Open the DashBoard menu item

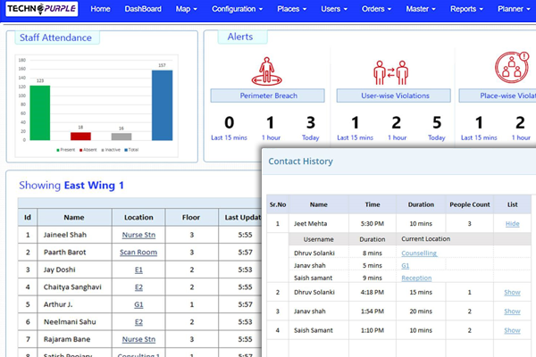pyautogui.click(x=143, y=9)
